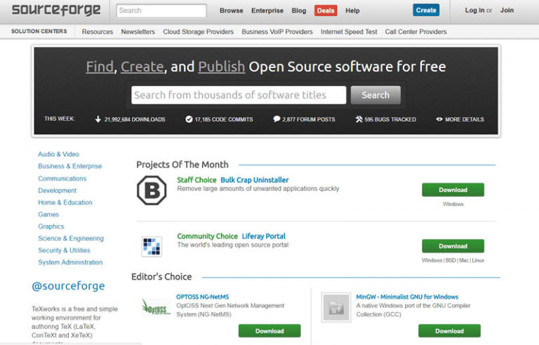Image resolution: width=539 pixels, height=345 pixels.
Task: Select the checkmark icon beside code commits
Action: 189,119
